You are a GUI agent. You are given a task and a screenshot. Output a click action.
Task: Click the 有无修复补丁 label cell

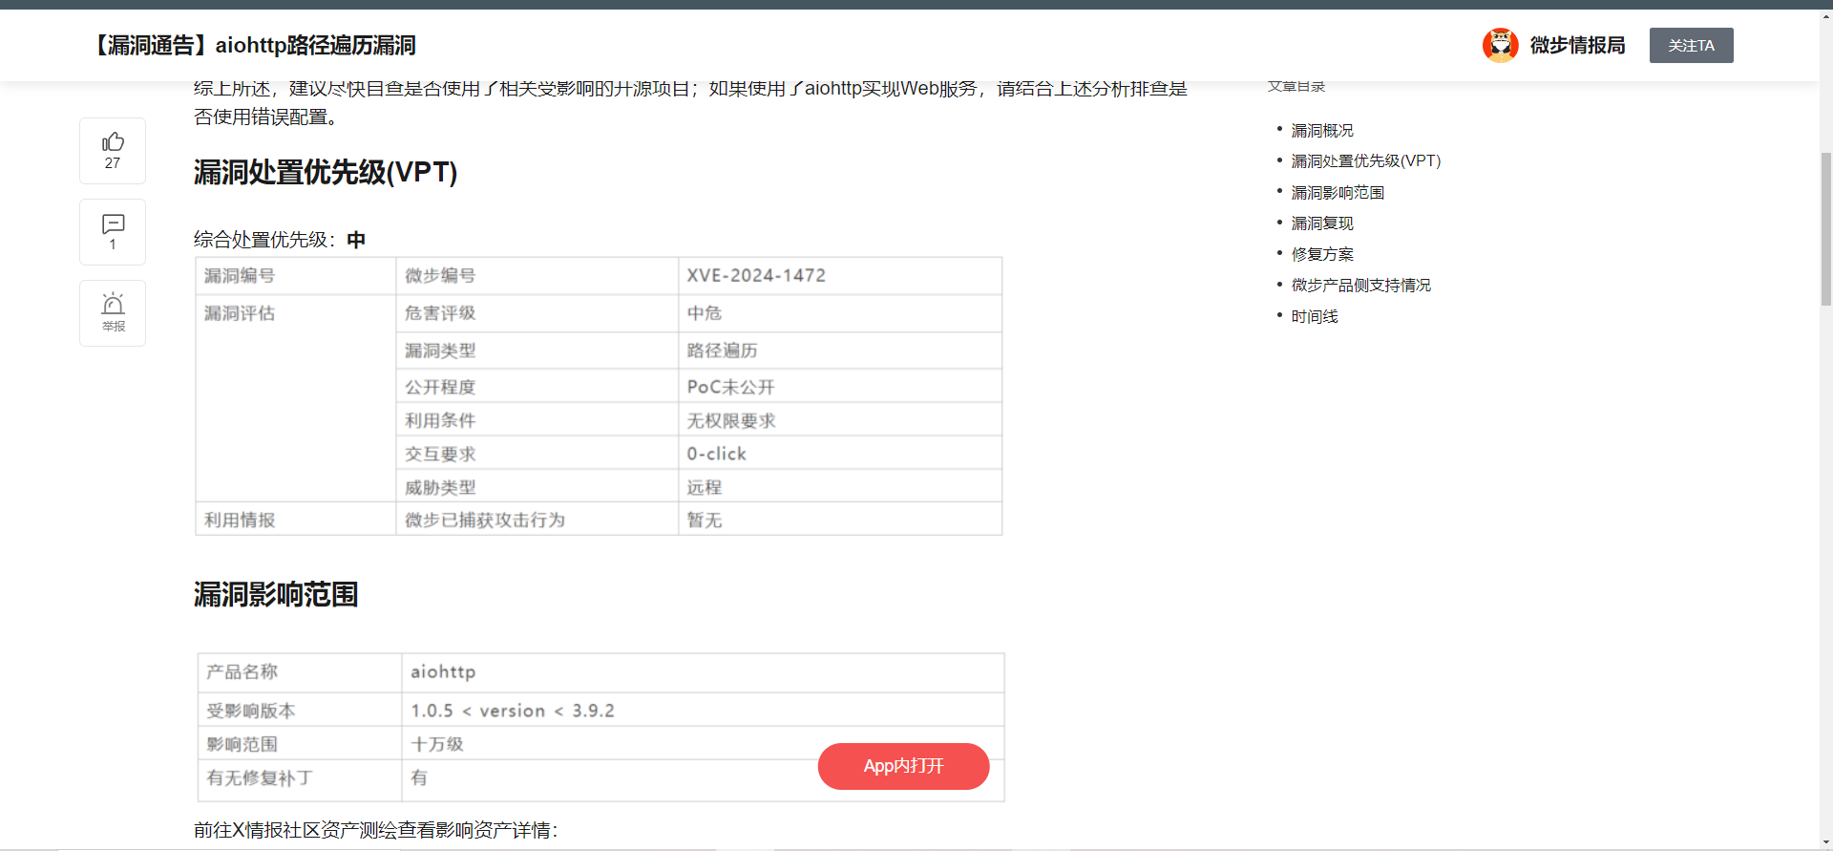(x=300, y=778)
